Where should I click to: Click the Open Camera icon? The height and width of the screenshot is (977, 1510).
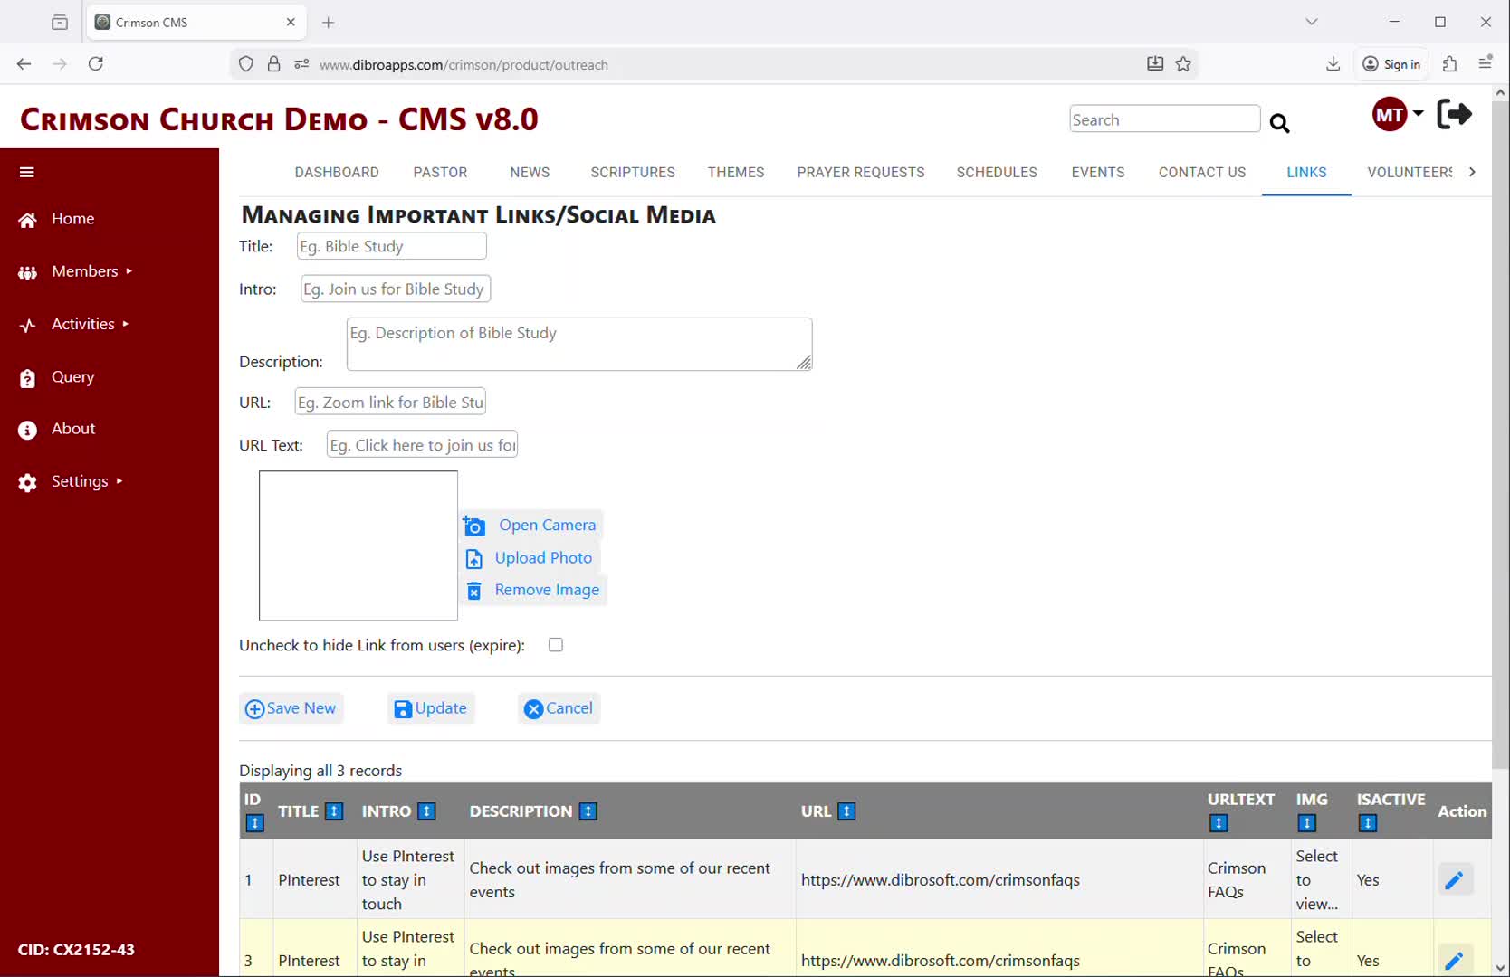click(x=474, y=526)
